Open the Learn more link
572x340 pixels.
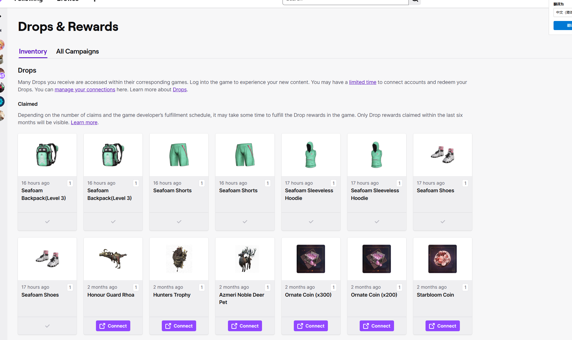click(84, 123)
